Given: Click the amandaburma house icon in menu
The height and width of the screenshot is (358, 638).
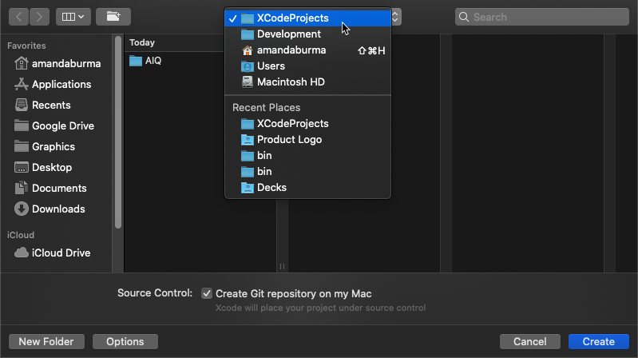Looking at the screenshot, I should point(247,50).
